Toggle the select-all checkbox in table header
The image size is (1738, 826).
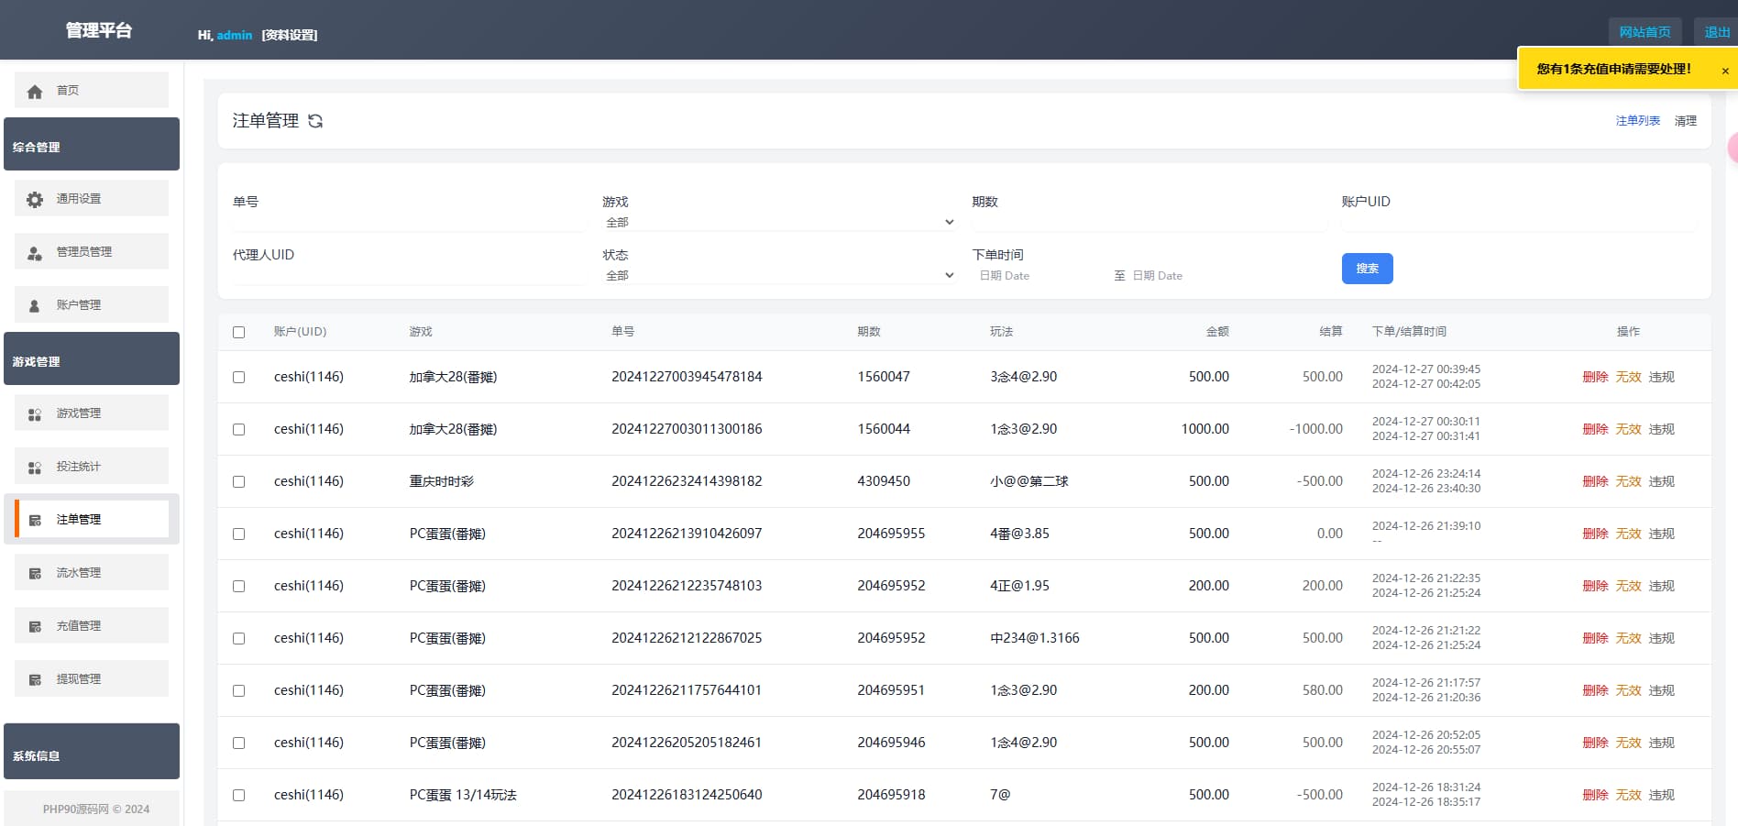[239, 332]
